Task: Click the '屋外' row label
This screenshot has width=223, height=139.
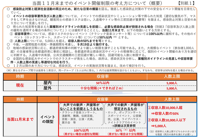Action: [x=47, y=88]
